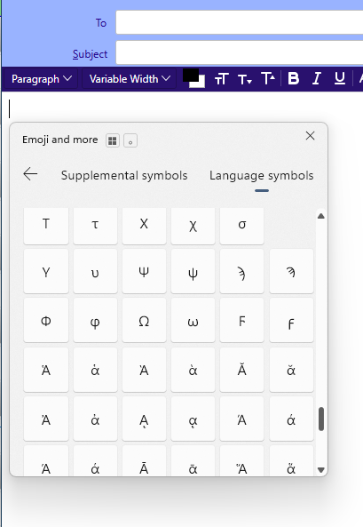The width and height of the screenshot is (363, 527).
Task: Click the larger font size icon
Action: (268, 78)
